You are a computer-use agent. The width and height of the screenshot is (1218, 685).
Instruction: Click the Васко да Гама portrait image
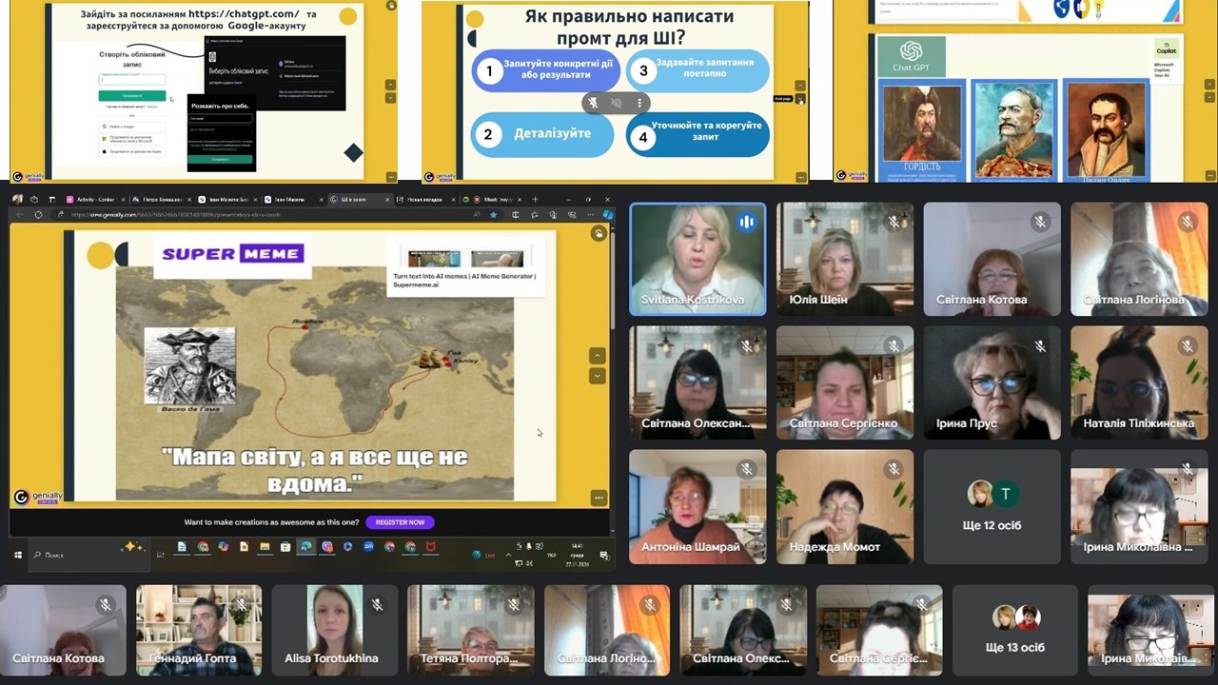[189, 366]
